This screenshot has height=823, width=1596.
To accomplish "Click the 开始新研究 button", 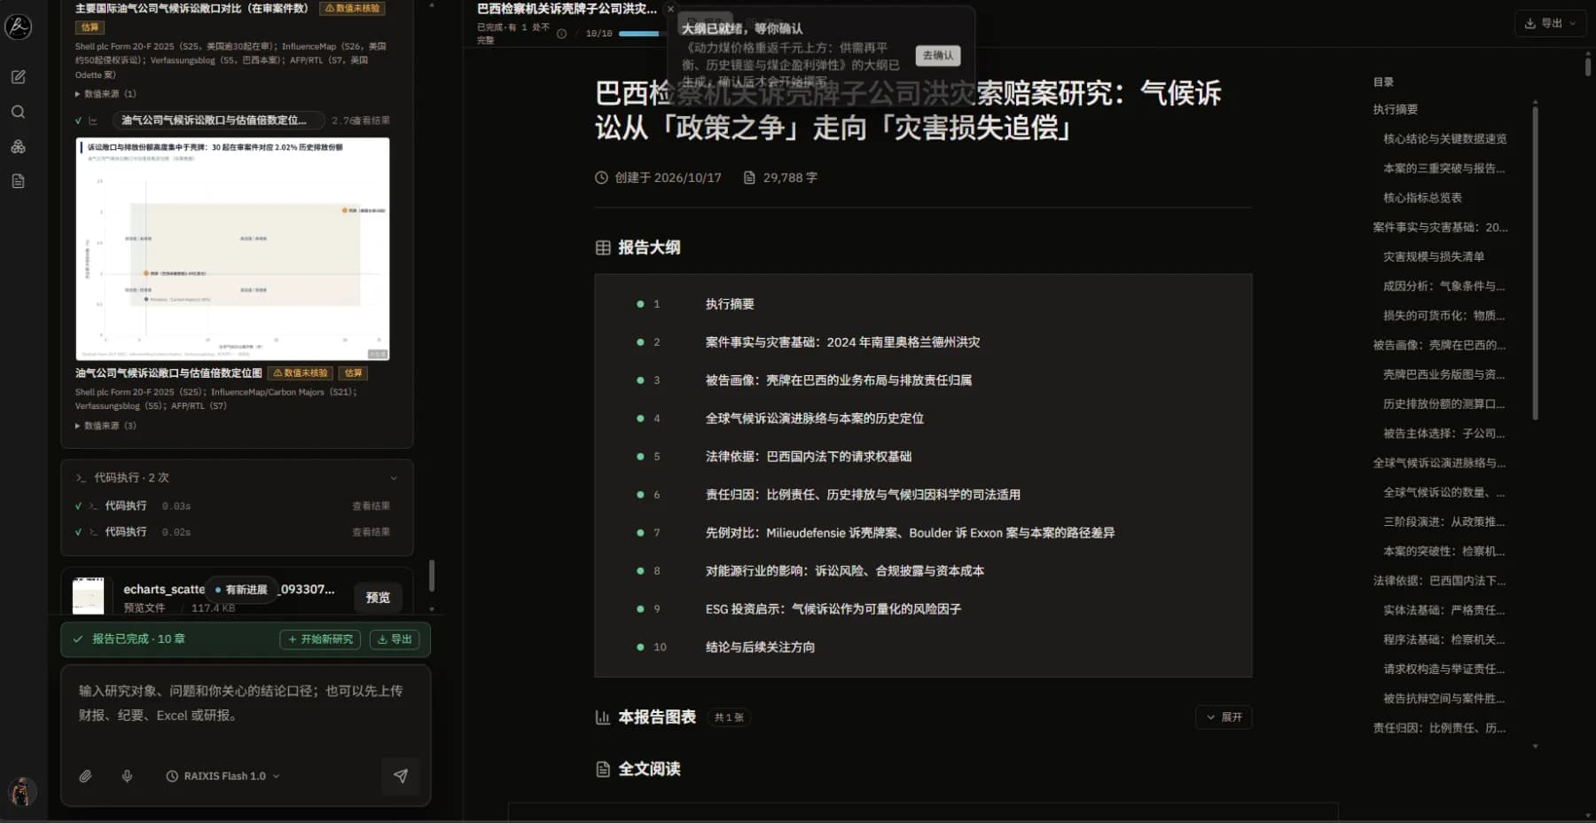I will click(x=320, y=639).
